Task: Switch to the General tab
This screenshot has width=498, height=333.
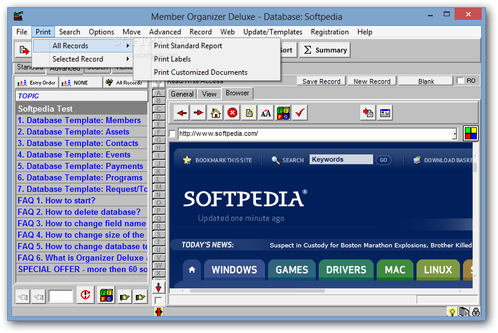Action: coord(182,94)
